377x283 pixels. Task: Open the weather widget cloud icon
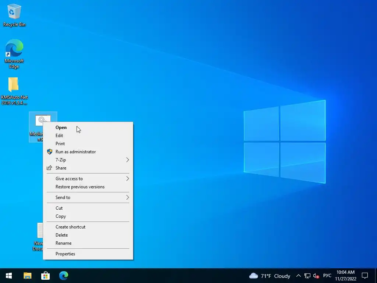click(x=253, y=276)
